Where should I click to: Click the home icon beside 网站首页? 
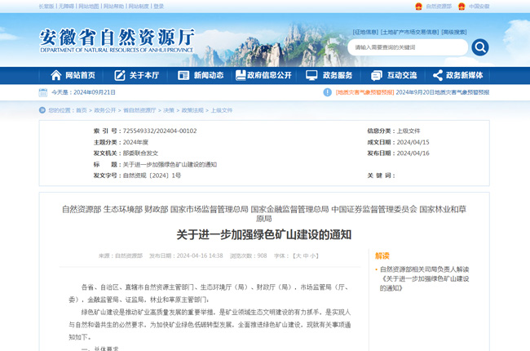pos(55,75)
